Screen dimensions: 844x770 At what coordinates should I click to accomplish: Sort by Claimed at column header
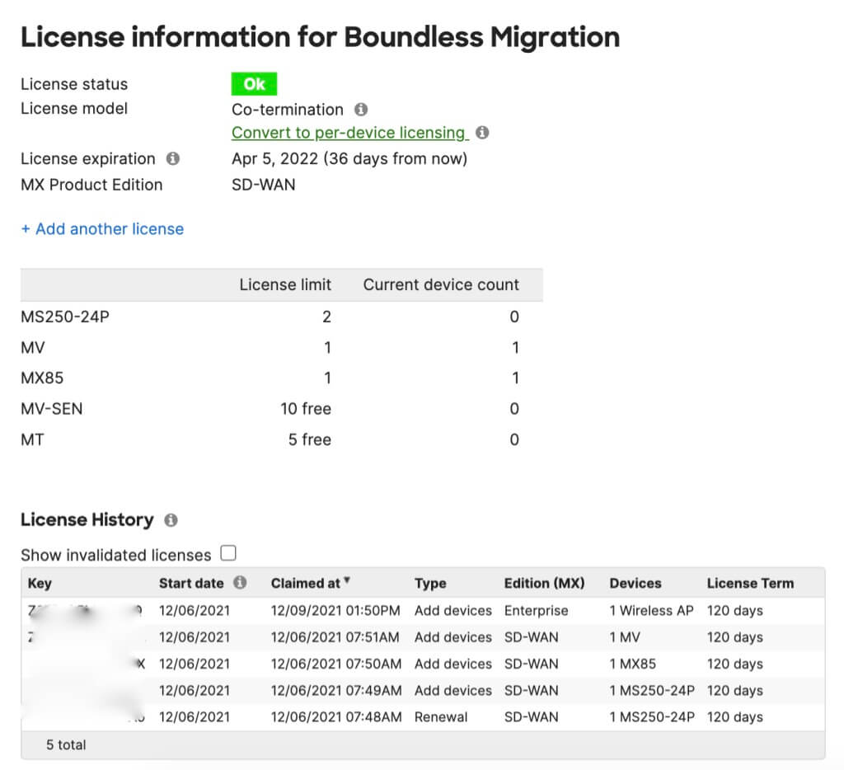[x=310, y=583]
